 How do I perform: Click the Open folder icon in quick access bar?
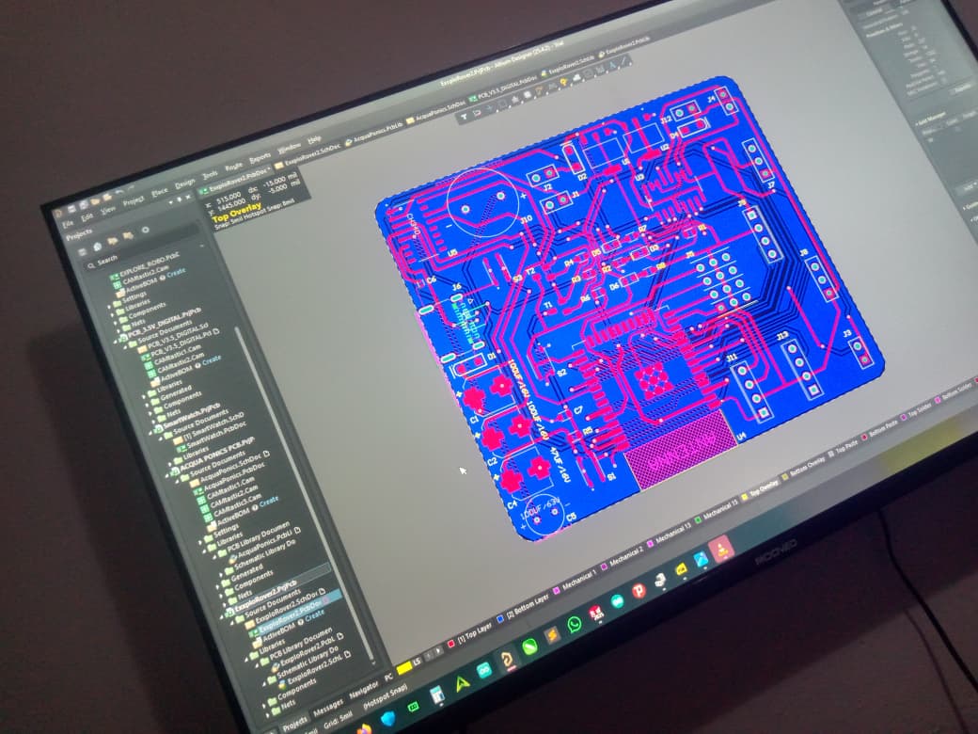95,202
